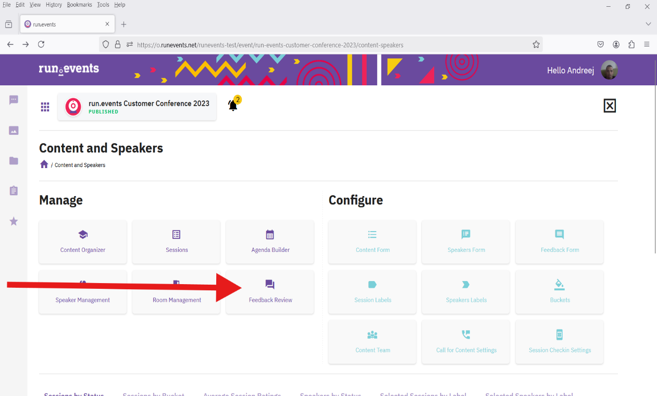Open the File menu
657x396 pixels.
click(x=7, y=5)
